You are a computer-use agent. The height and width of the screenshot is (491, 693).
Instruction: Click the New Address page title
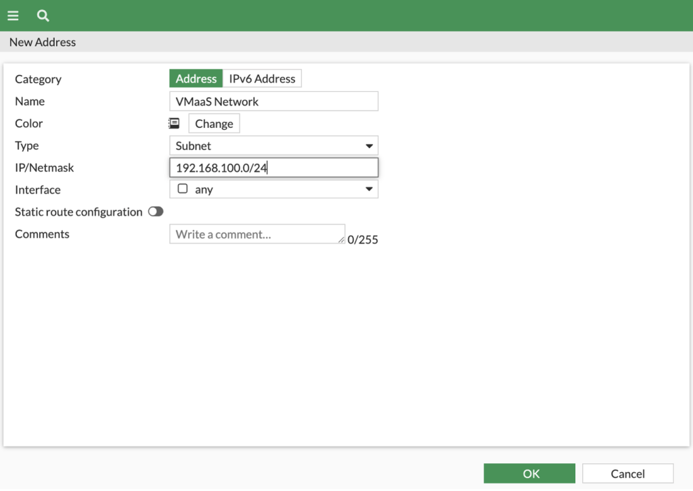point(43,42)
